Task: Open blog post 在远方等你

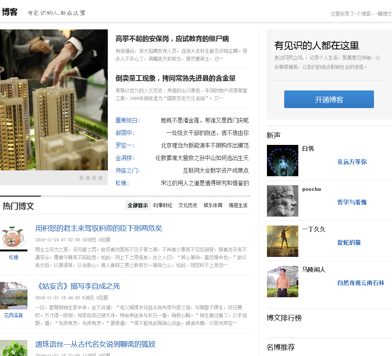Action: click(352, 162)
